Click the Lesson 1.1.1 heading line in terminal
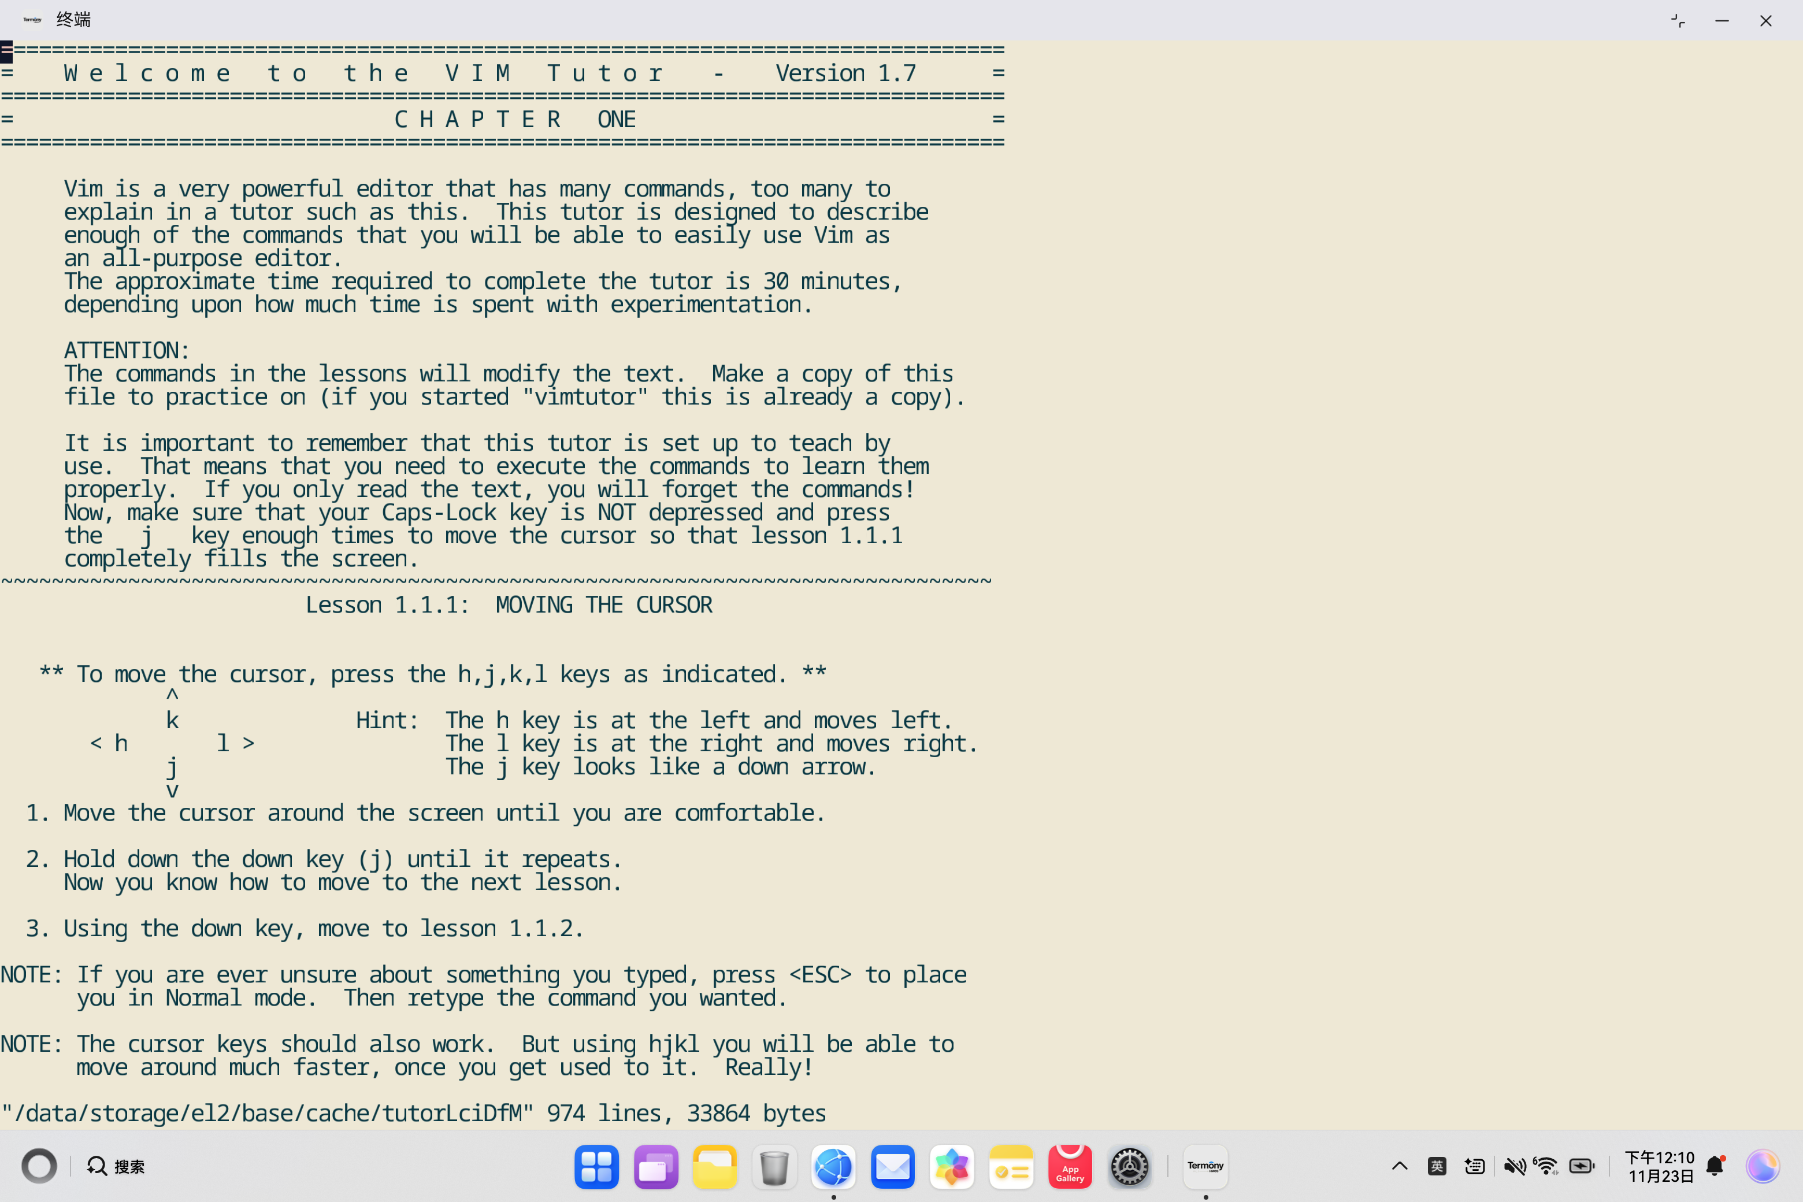Screen dimensions: 1803x1202 click(508, 605)
